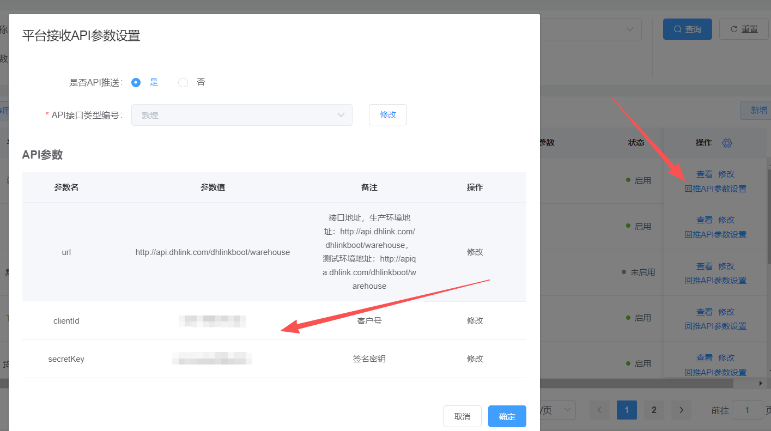
Task: Switch to page 2 in pagination
Action: tap(654, 410)
